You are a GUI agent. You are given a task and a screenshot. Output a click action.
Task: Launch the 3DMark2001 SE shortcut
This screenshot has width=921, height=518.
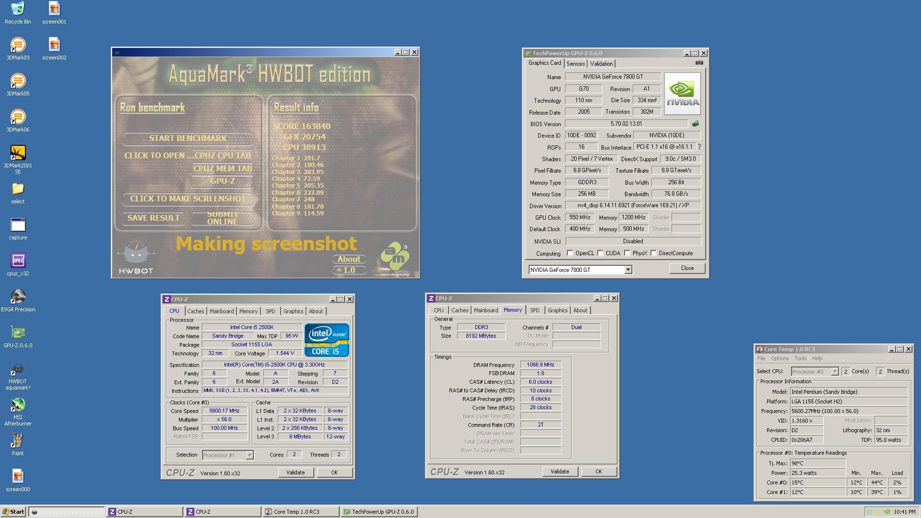(18, 160)
